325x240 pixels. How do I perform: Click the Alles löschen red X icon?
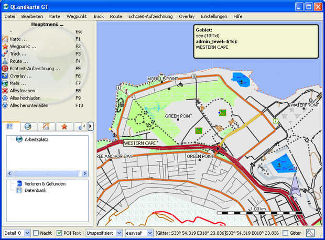point(5,91)
